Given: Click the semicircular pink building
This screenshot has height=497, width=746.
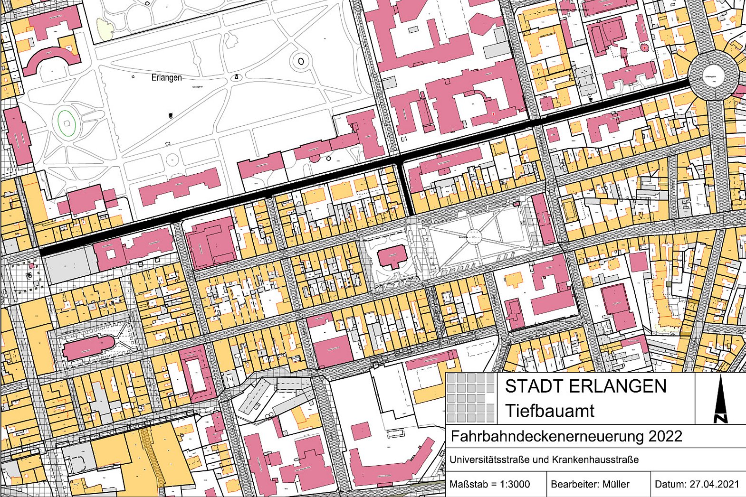Looking at the screenshot, I should point(51,59).
